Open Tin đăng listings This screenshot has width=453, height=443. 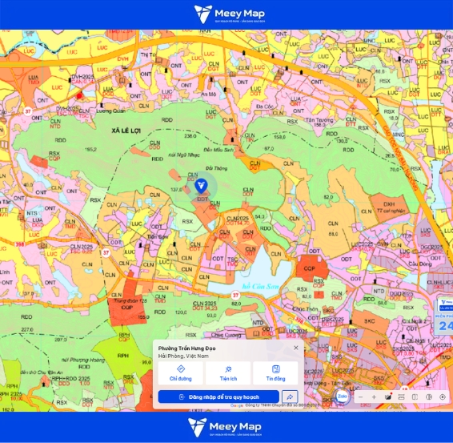tap(275, 373)
